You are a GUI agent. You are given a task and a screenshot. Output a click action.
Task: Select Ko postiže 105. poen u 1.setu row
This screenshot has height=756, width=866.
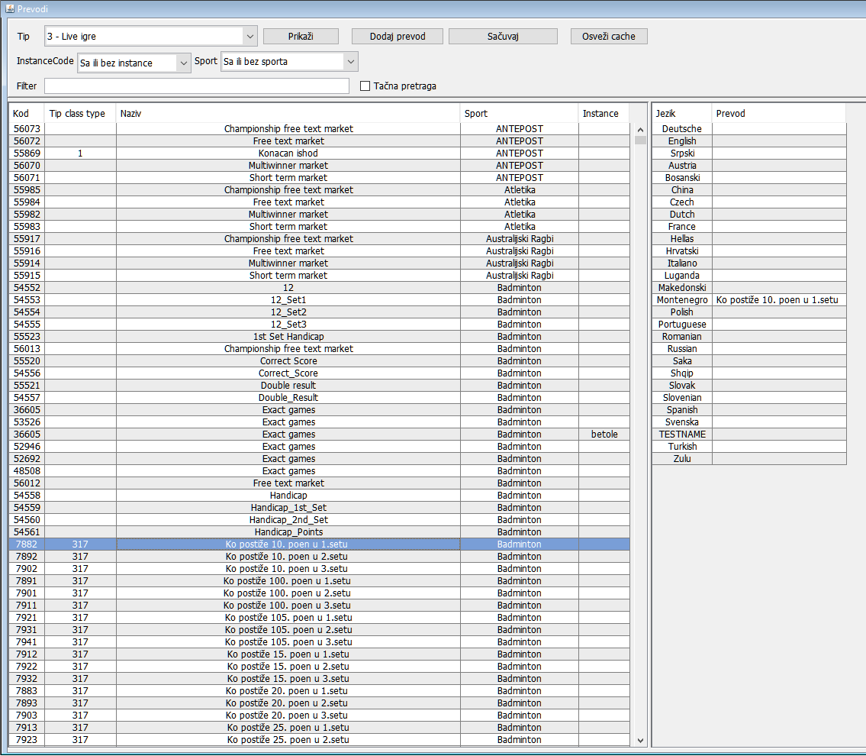319,617
